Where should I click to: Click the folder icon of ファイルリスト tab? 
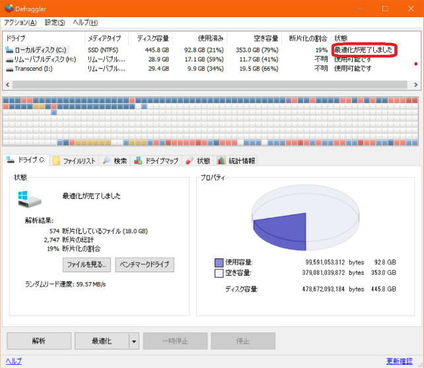pyautogui.click(x=56, y=161)
